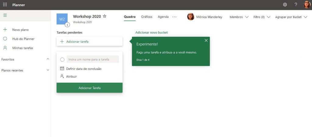This screenshot has height=137, width=312.
Task: Toggle the task completion circle
Action: [62, 60]
